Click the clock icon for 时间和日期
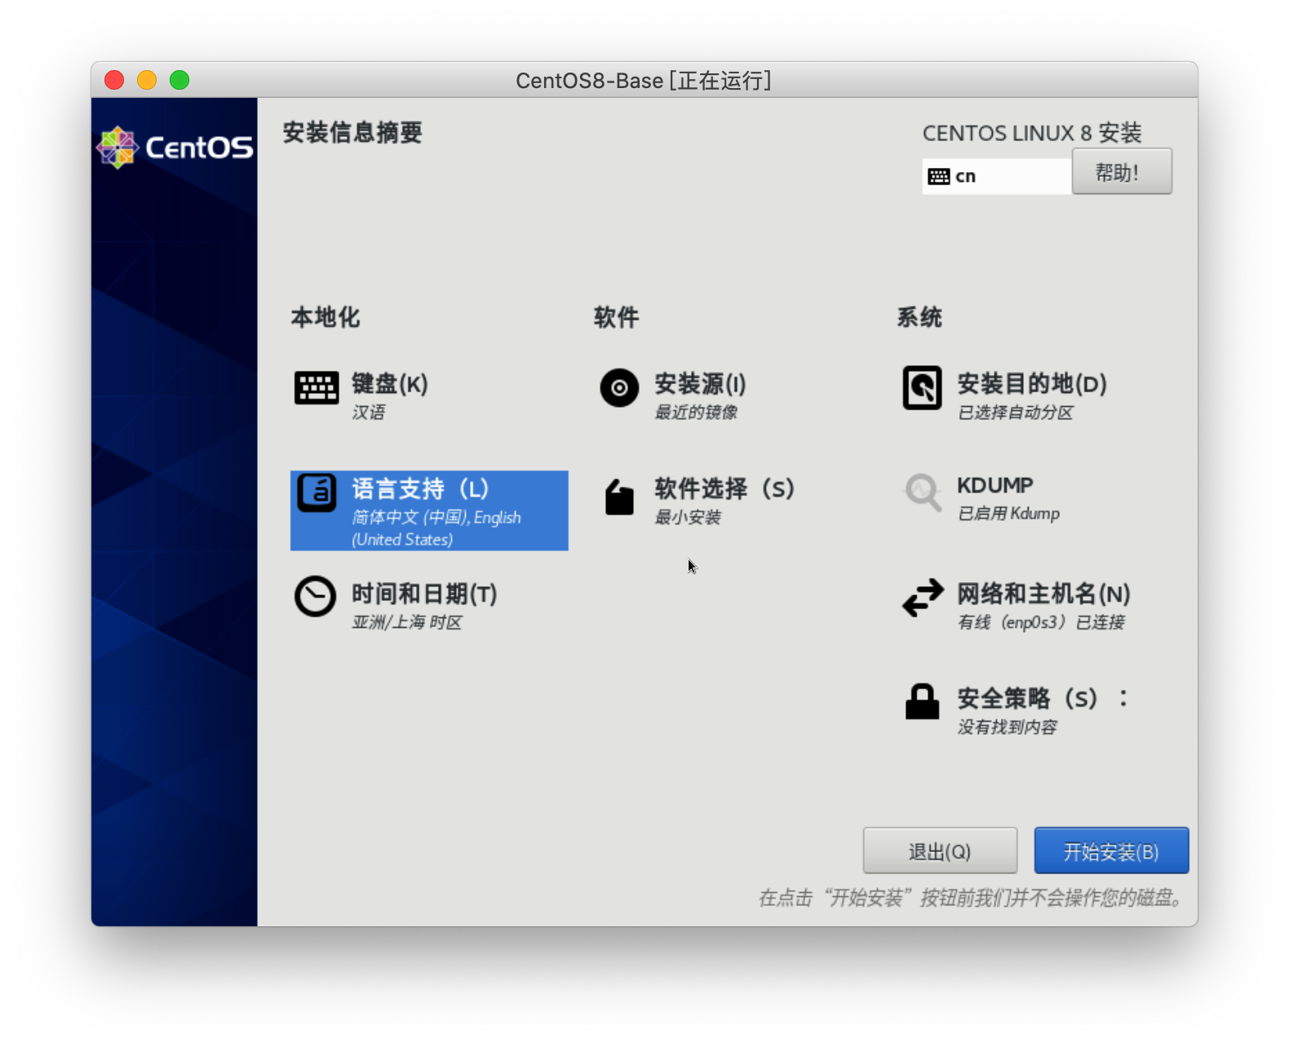 pyautogui.click(x=315, y=597)
